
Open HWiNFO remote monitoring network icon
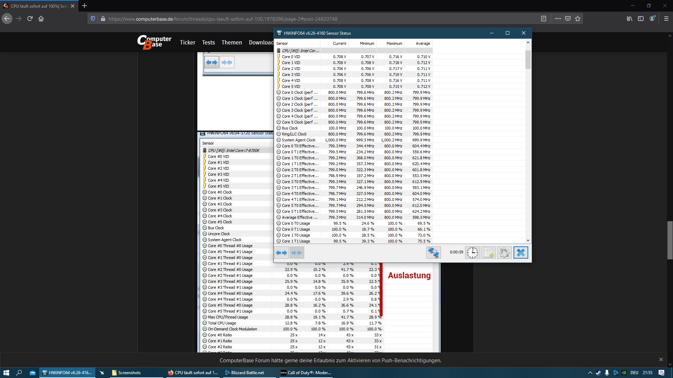pos(433,253)
